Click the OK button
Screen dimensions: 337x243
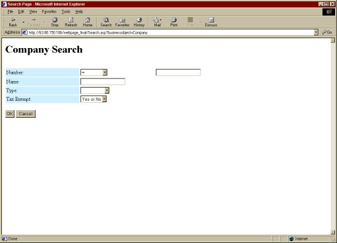click(10, 114)
